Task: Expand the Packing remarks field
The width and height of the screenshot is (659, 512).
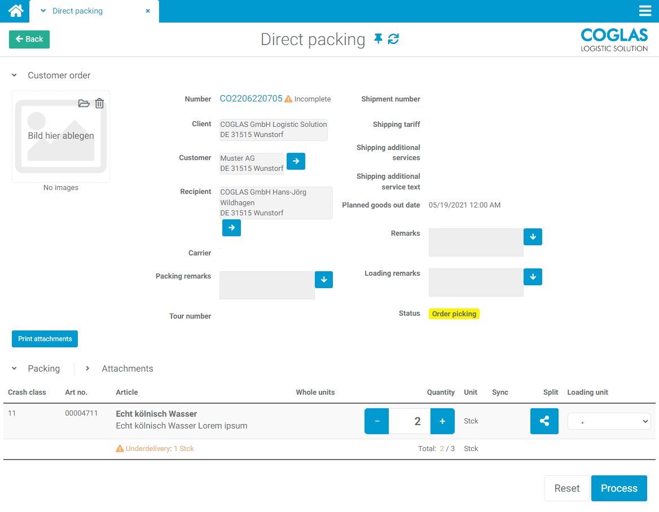Action: click(324, 280)
